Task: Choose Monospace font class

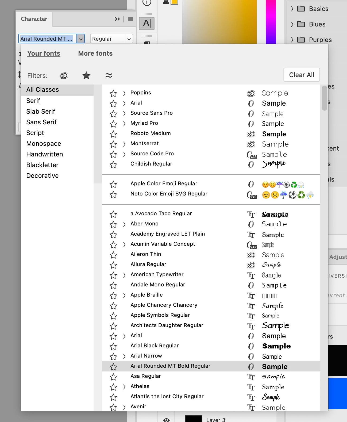Action: point(44,144)
